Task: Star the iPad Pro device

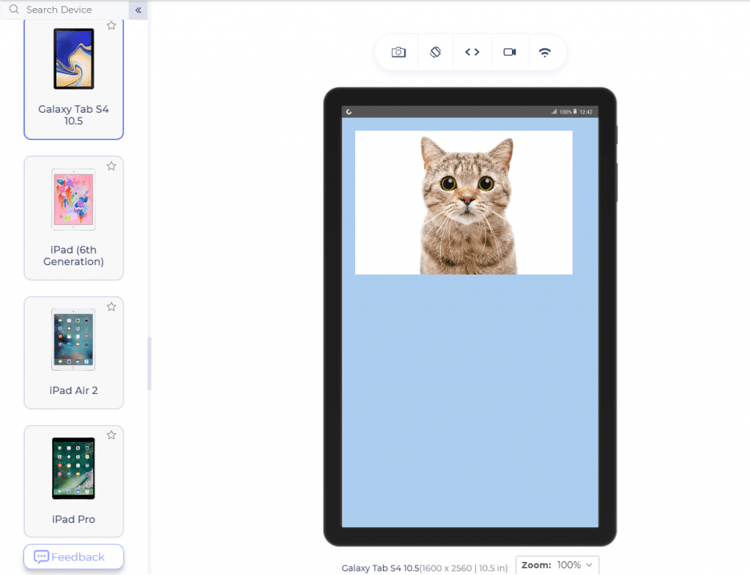Action: click(111, 435)
